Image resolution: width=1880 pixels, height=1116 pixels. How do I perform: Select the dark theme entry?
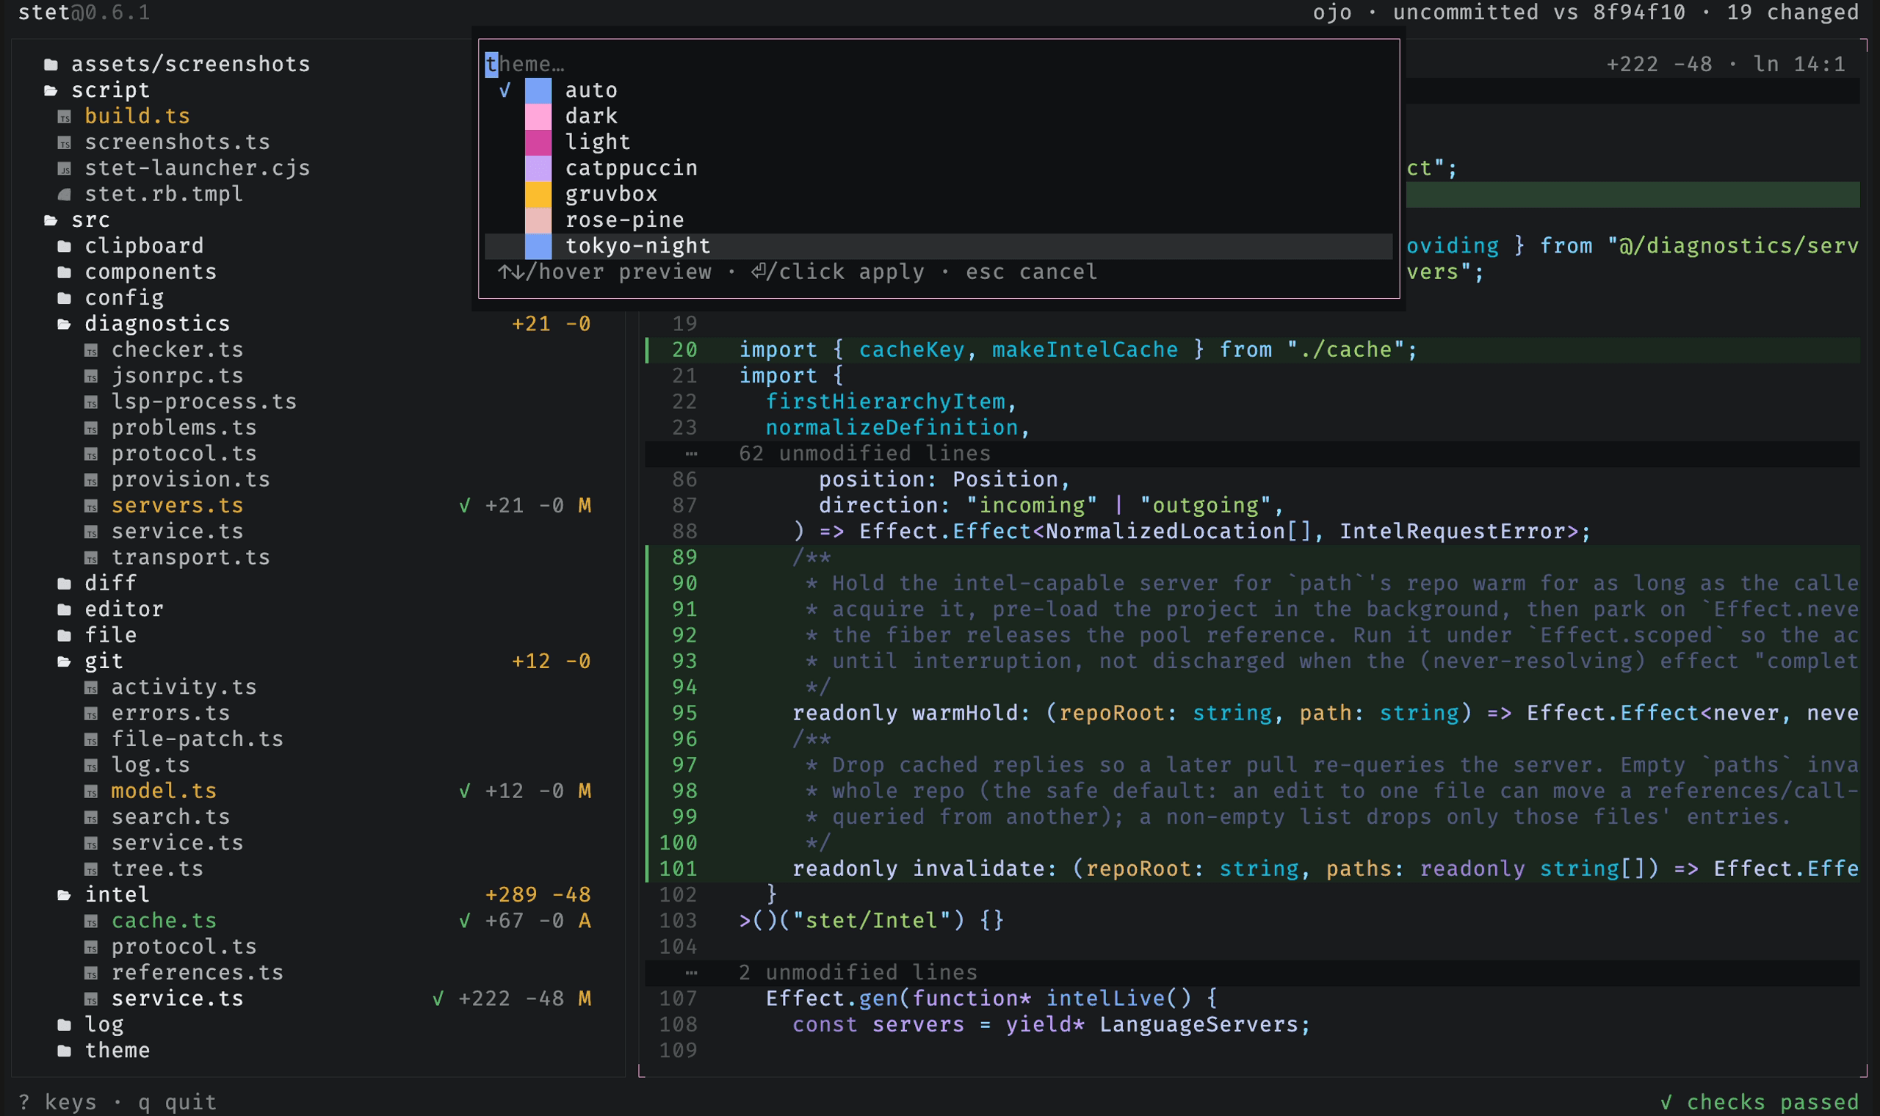(x=939, y=117)
